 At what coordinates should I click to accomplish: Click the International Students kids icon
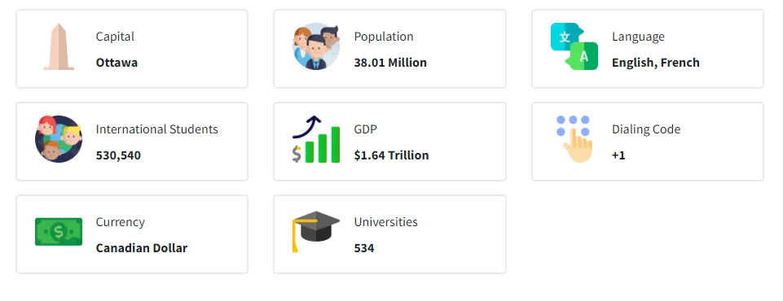(x=59, y=139)
